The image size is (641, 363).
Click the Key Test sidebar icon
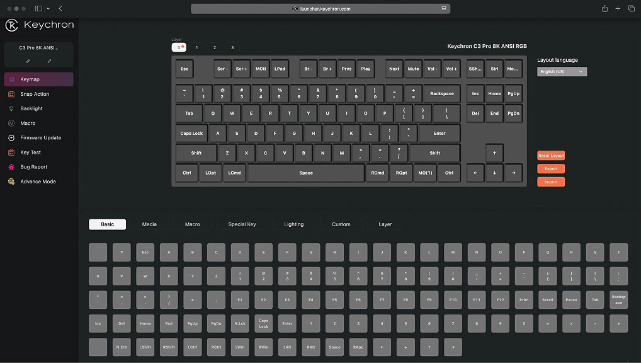(11, 153)
